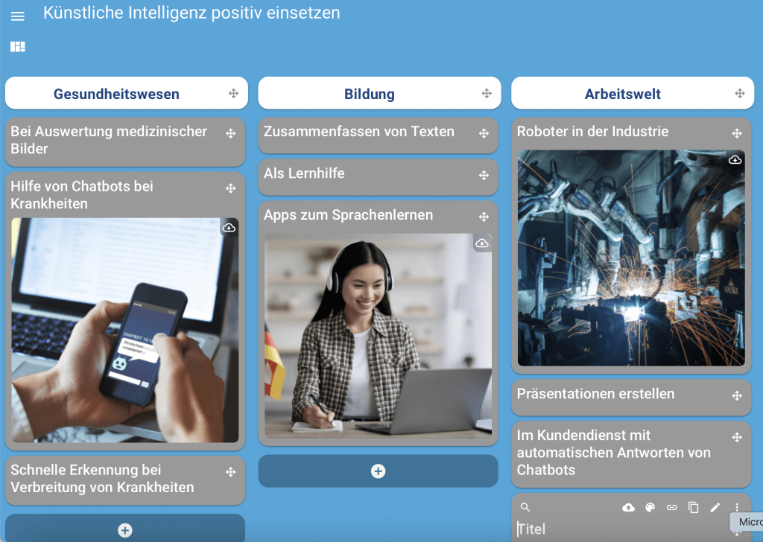763x542 pixels.
Task: Click text 'Präsentationen erstellen'
Action: [x=595, y=394]
